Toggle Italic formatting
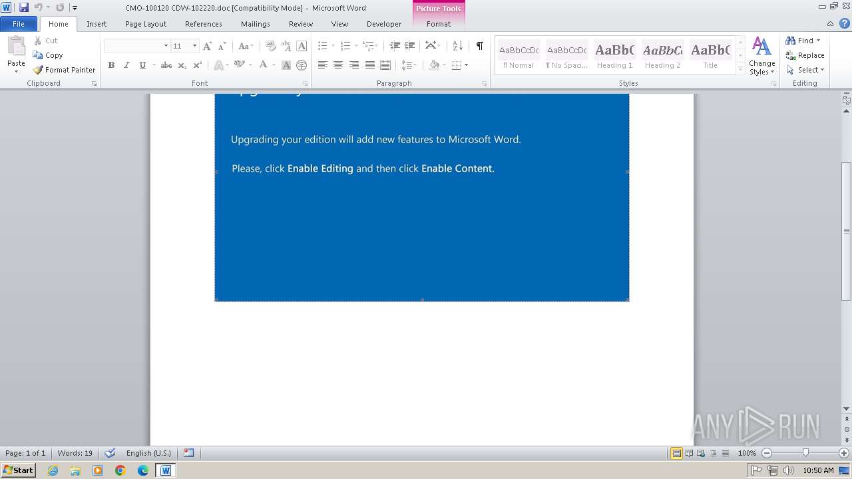The width and height of the screenshot is (852, 479). (x=126, y=65)
